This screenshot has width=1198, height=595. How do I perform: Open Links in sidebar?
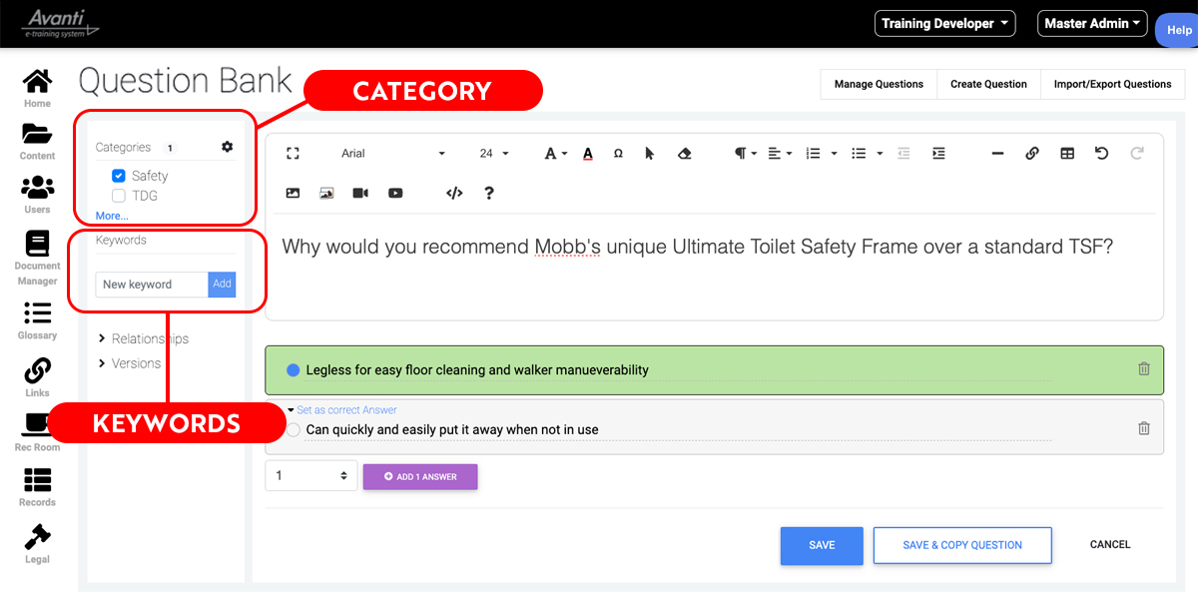click(37, 377)
